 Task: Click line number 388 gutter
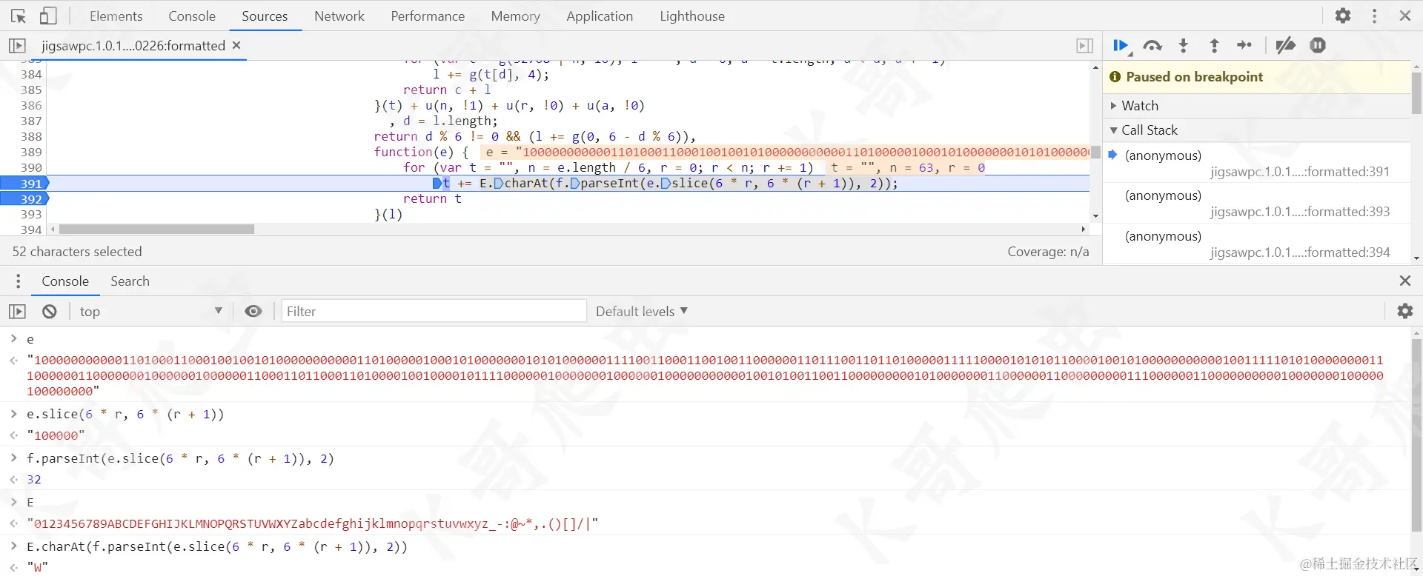point(31,137)
